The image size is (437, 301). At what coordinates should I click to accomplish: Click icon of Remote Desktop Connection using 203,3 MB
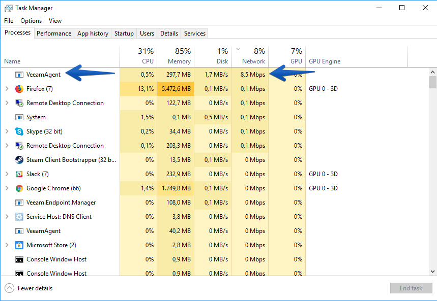(x=19, y=146)
